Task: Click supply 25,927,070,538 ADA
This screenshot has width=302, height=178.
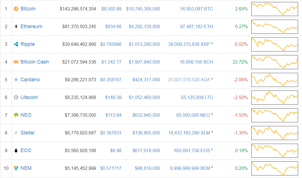Action: click(189, 80)
